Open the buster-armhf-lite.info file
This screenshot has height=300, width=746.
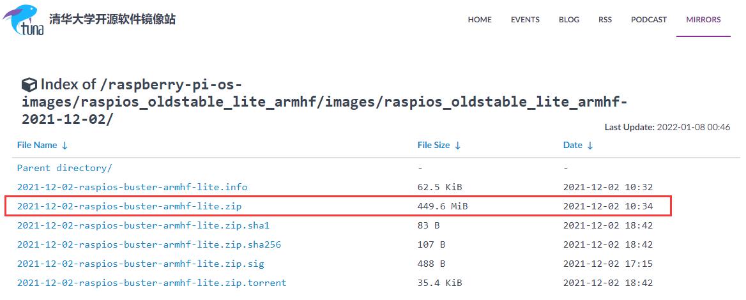pyautogui.click(x=132, y=187)
